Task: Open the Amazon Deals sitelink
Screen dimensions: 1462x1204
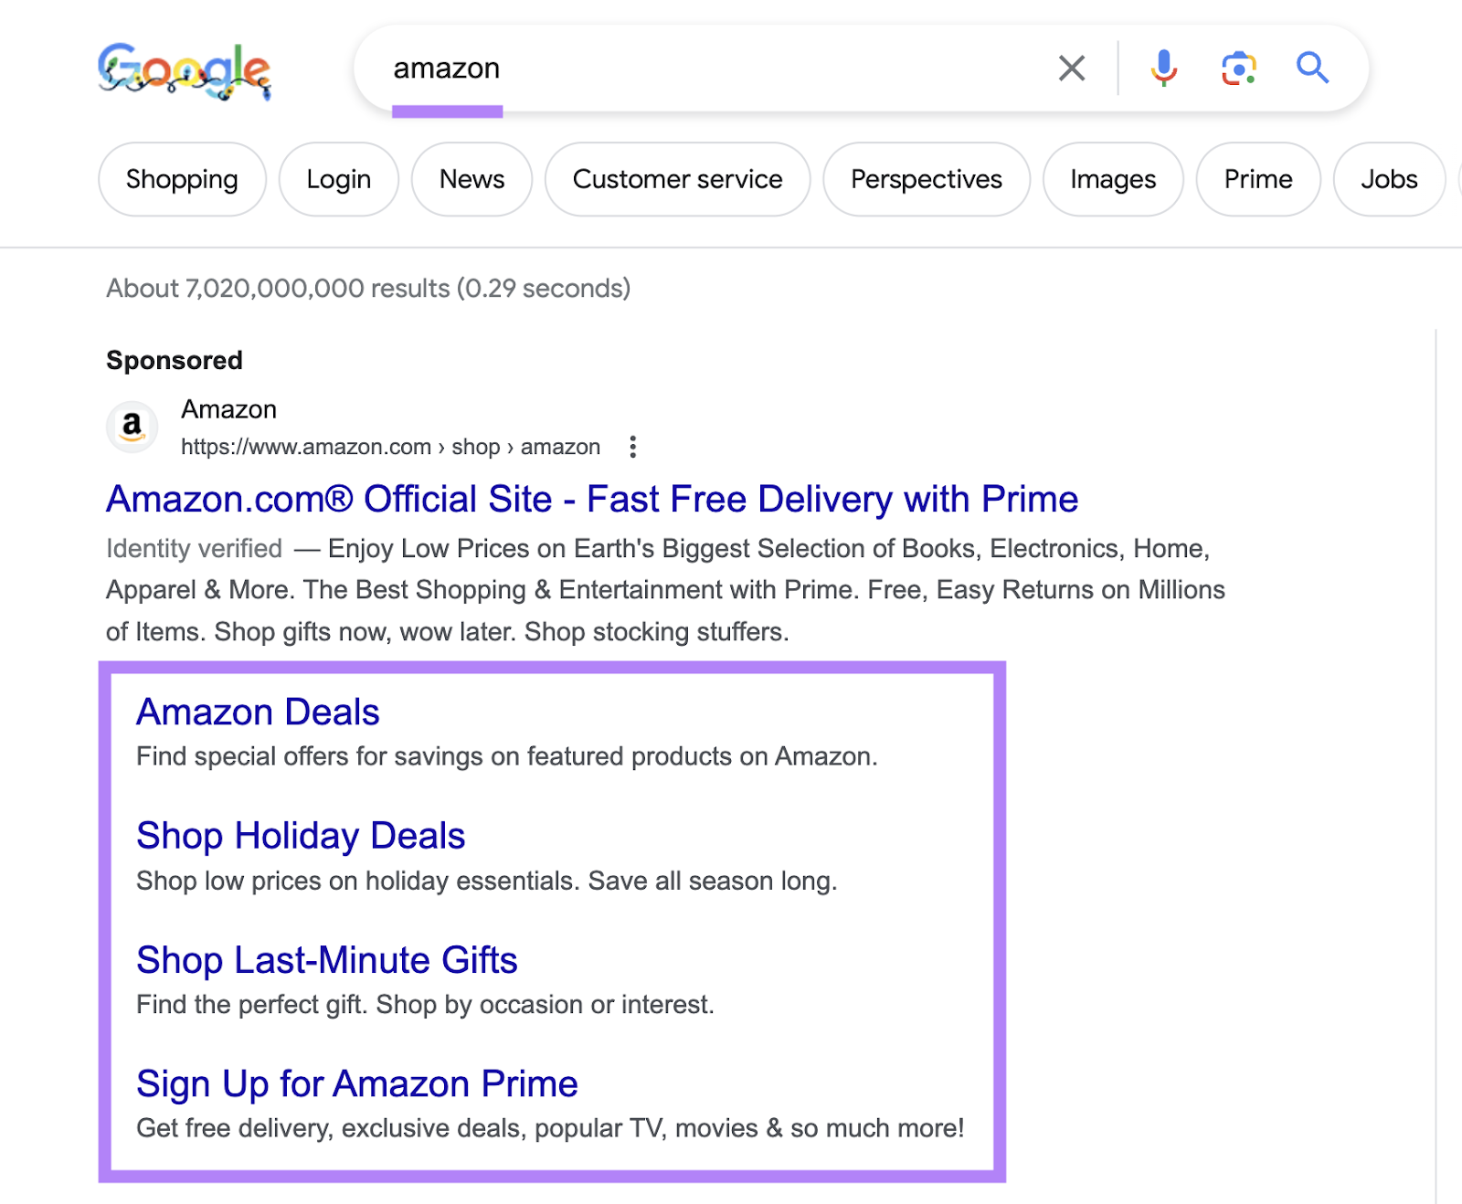Action: coord(258,712)
